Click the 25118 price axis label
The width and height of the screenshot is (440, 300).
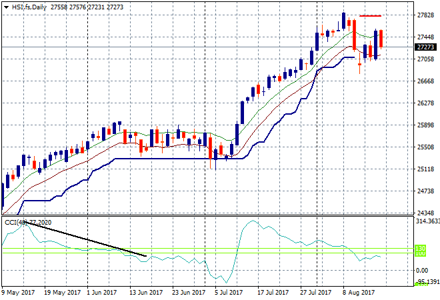(425, 169)
